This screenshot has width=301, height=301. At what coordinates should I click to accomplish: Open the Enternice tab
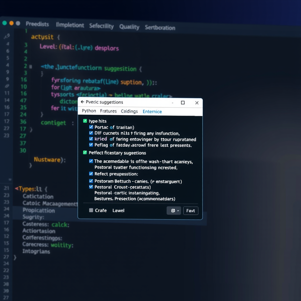[152, 111]
